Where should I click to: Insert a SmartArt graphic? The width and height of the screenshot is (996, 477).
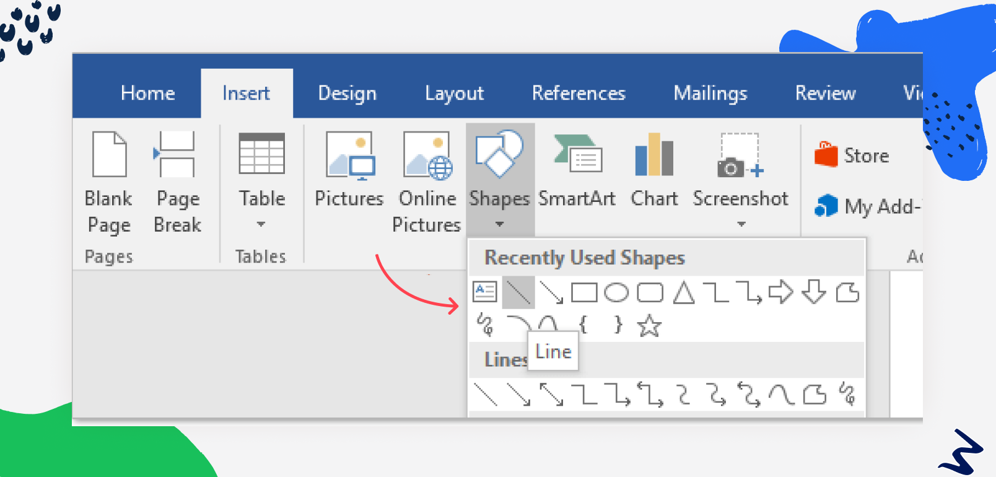(577, 170)
